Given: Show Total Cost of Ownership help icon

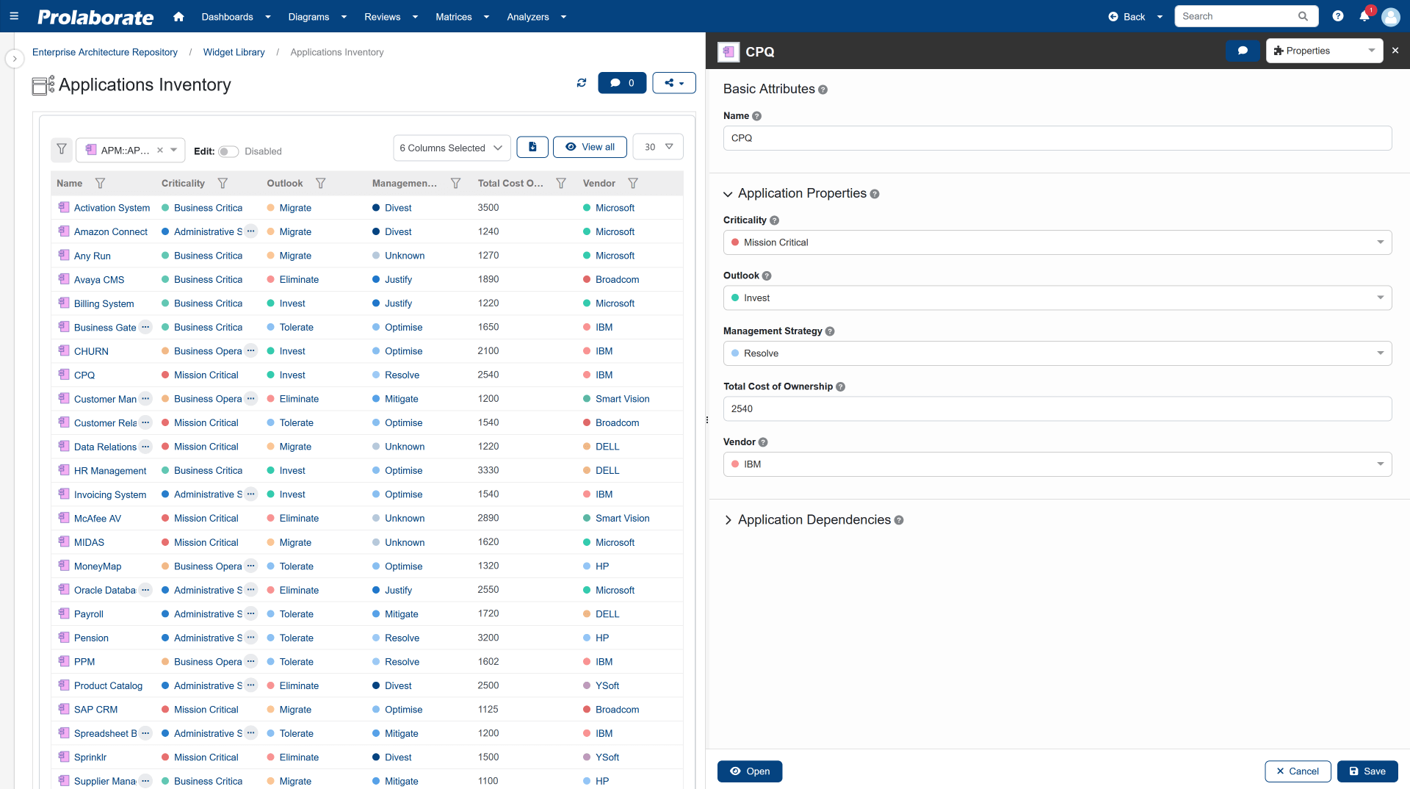Looking at the screenshot, I should point(841,387).
